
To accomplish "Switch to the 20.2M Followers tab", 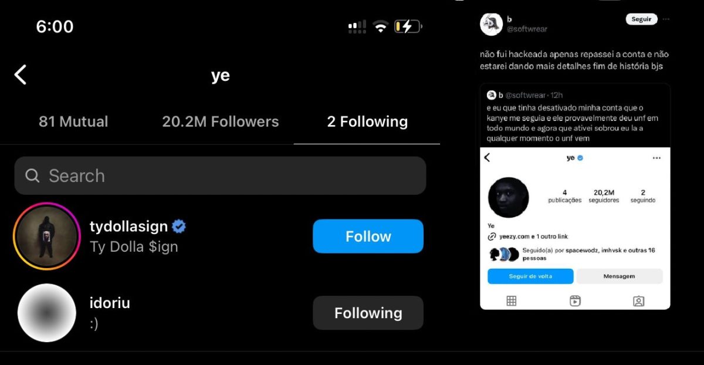I will coord(220,121).
